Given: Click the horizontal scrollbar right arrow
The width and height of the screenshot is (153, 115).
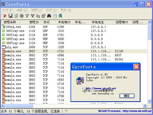Looking at the screenshot, I should tap(145, 106).
